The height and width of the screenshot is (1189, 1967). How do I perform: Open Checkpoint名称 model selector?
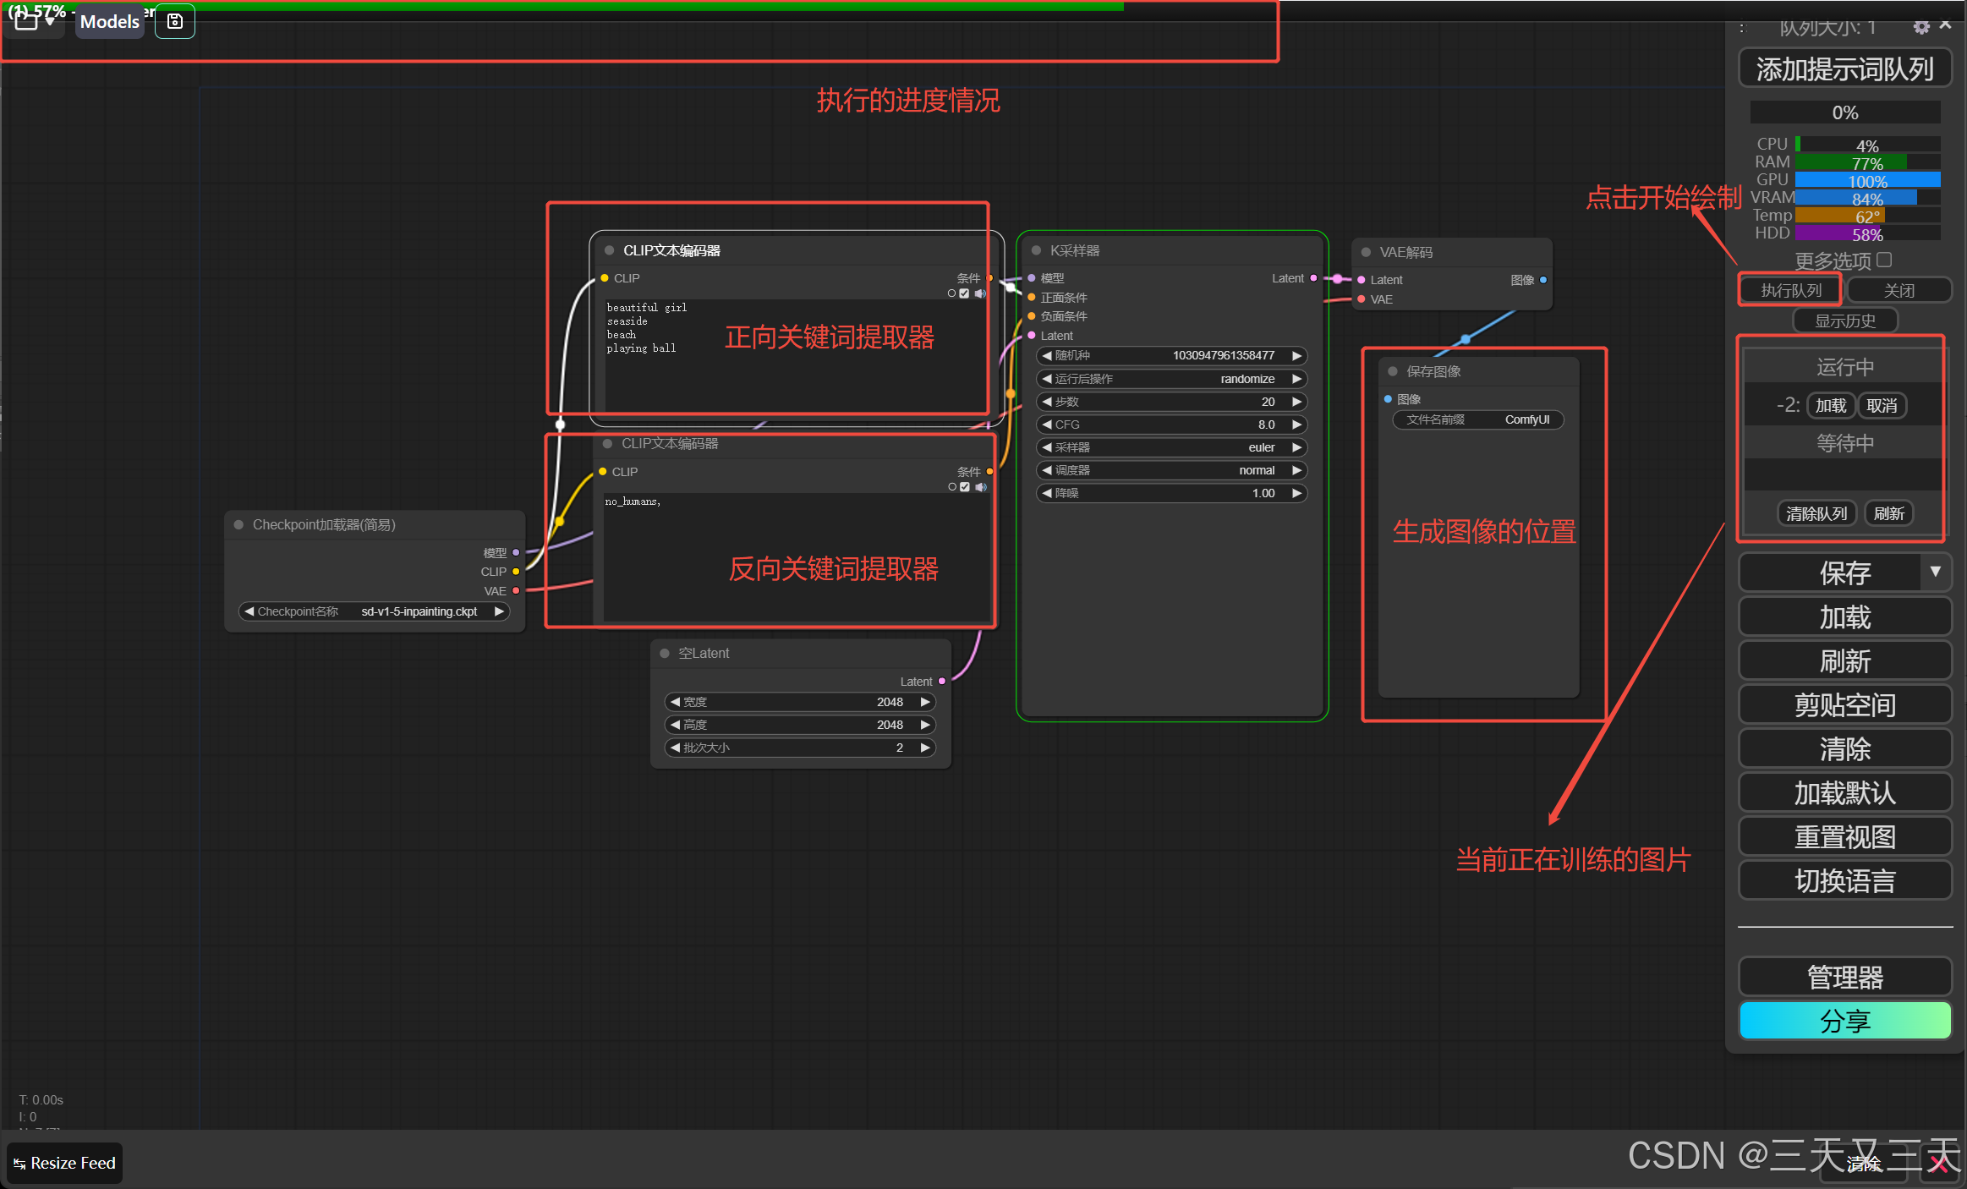tap(374, 611)
